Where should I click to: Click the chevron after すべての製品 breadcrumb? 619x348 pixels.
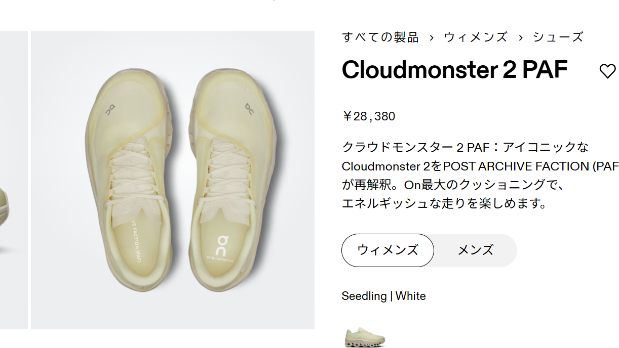(432, 37)
